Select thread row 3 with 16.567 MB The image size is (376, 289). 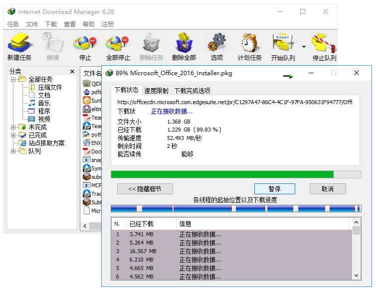point(231,251)
